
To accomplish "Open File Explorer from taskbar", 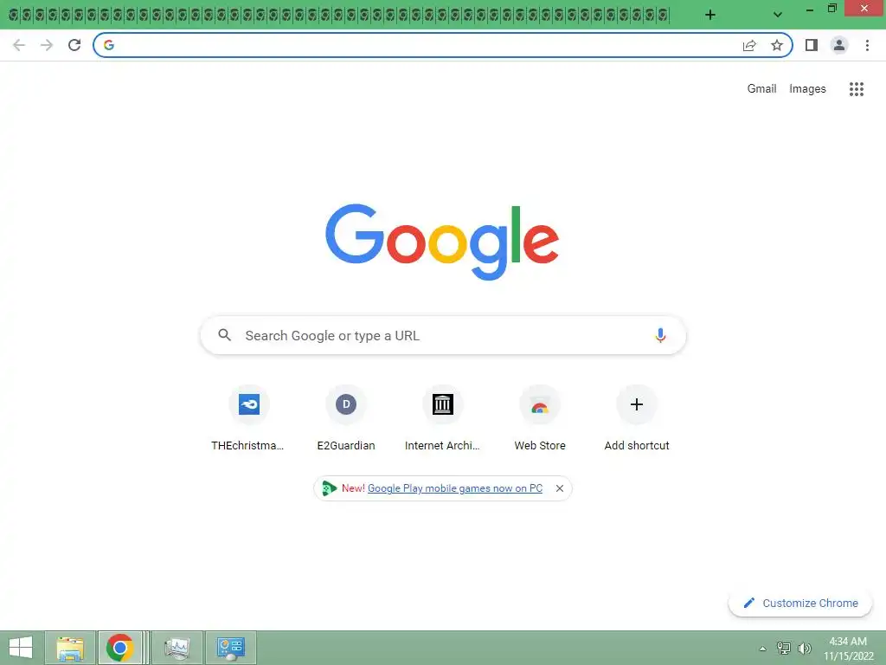I will coord(70,648).
